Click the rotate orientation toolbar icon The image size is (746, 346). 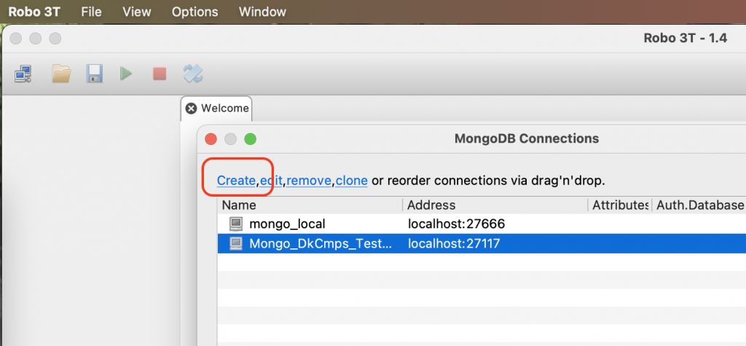pos(193,74)
